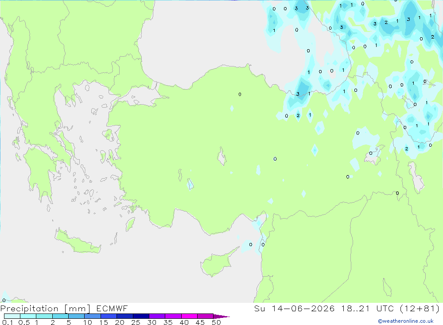The height and width of the screenshot is (325, 443).
Task: Select the legend swatch between 5 and 10
Action: click(x=77, y=316)
